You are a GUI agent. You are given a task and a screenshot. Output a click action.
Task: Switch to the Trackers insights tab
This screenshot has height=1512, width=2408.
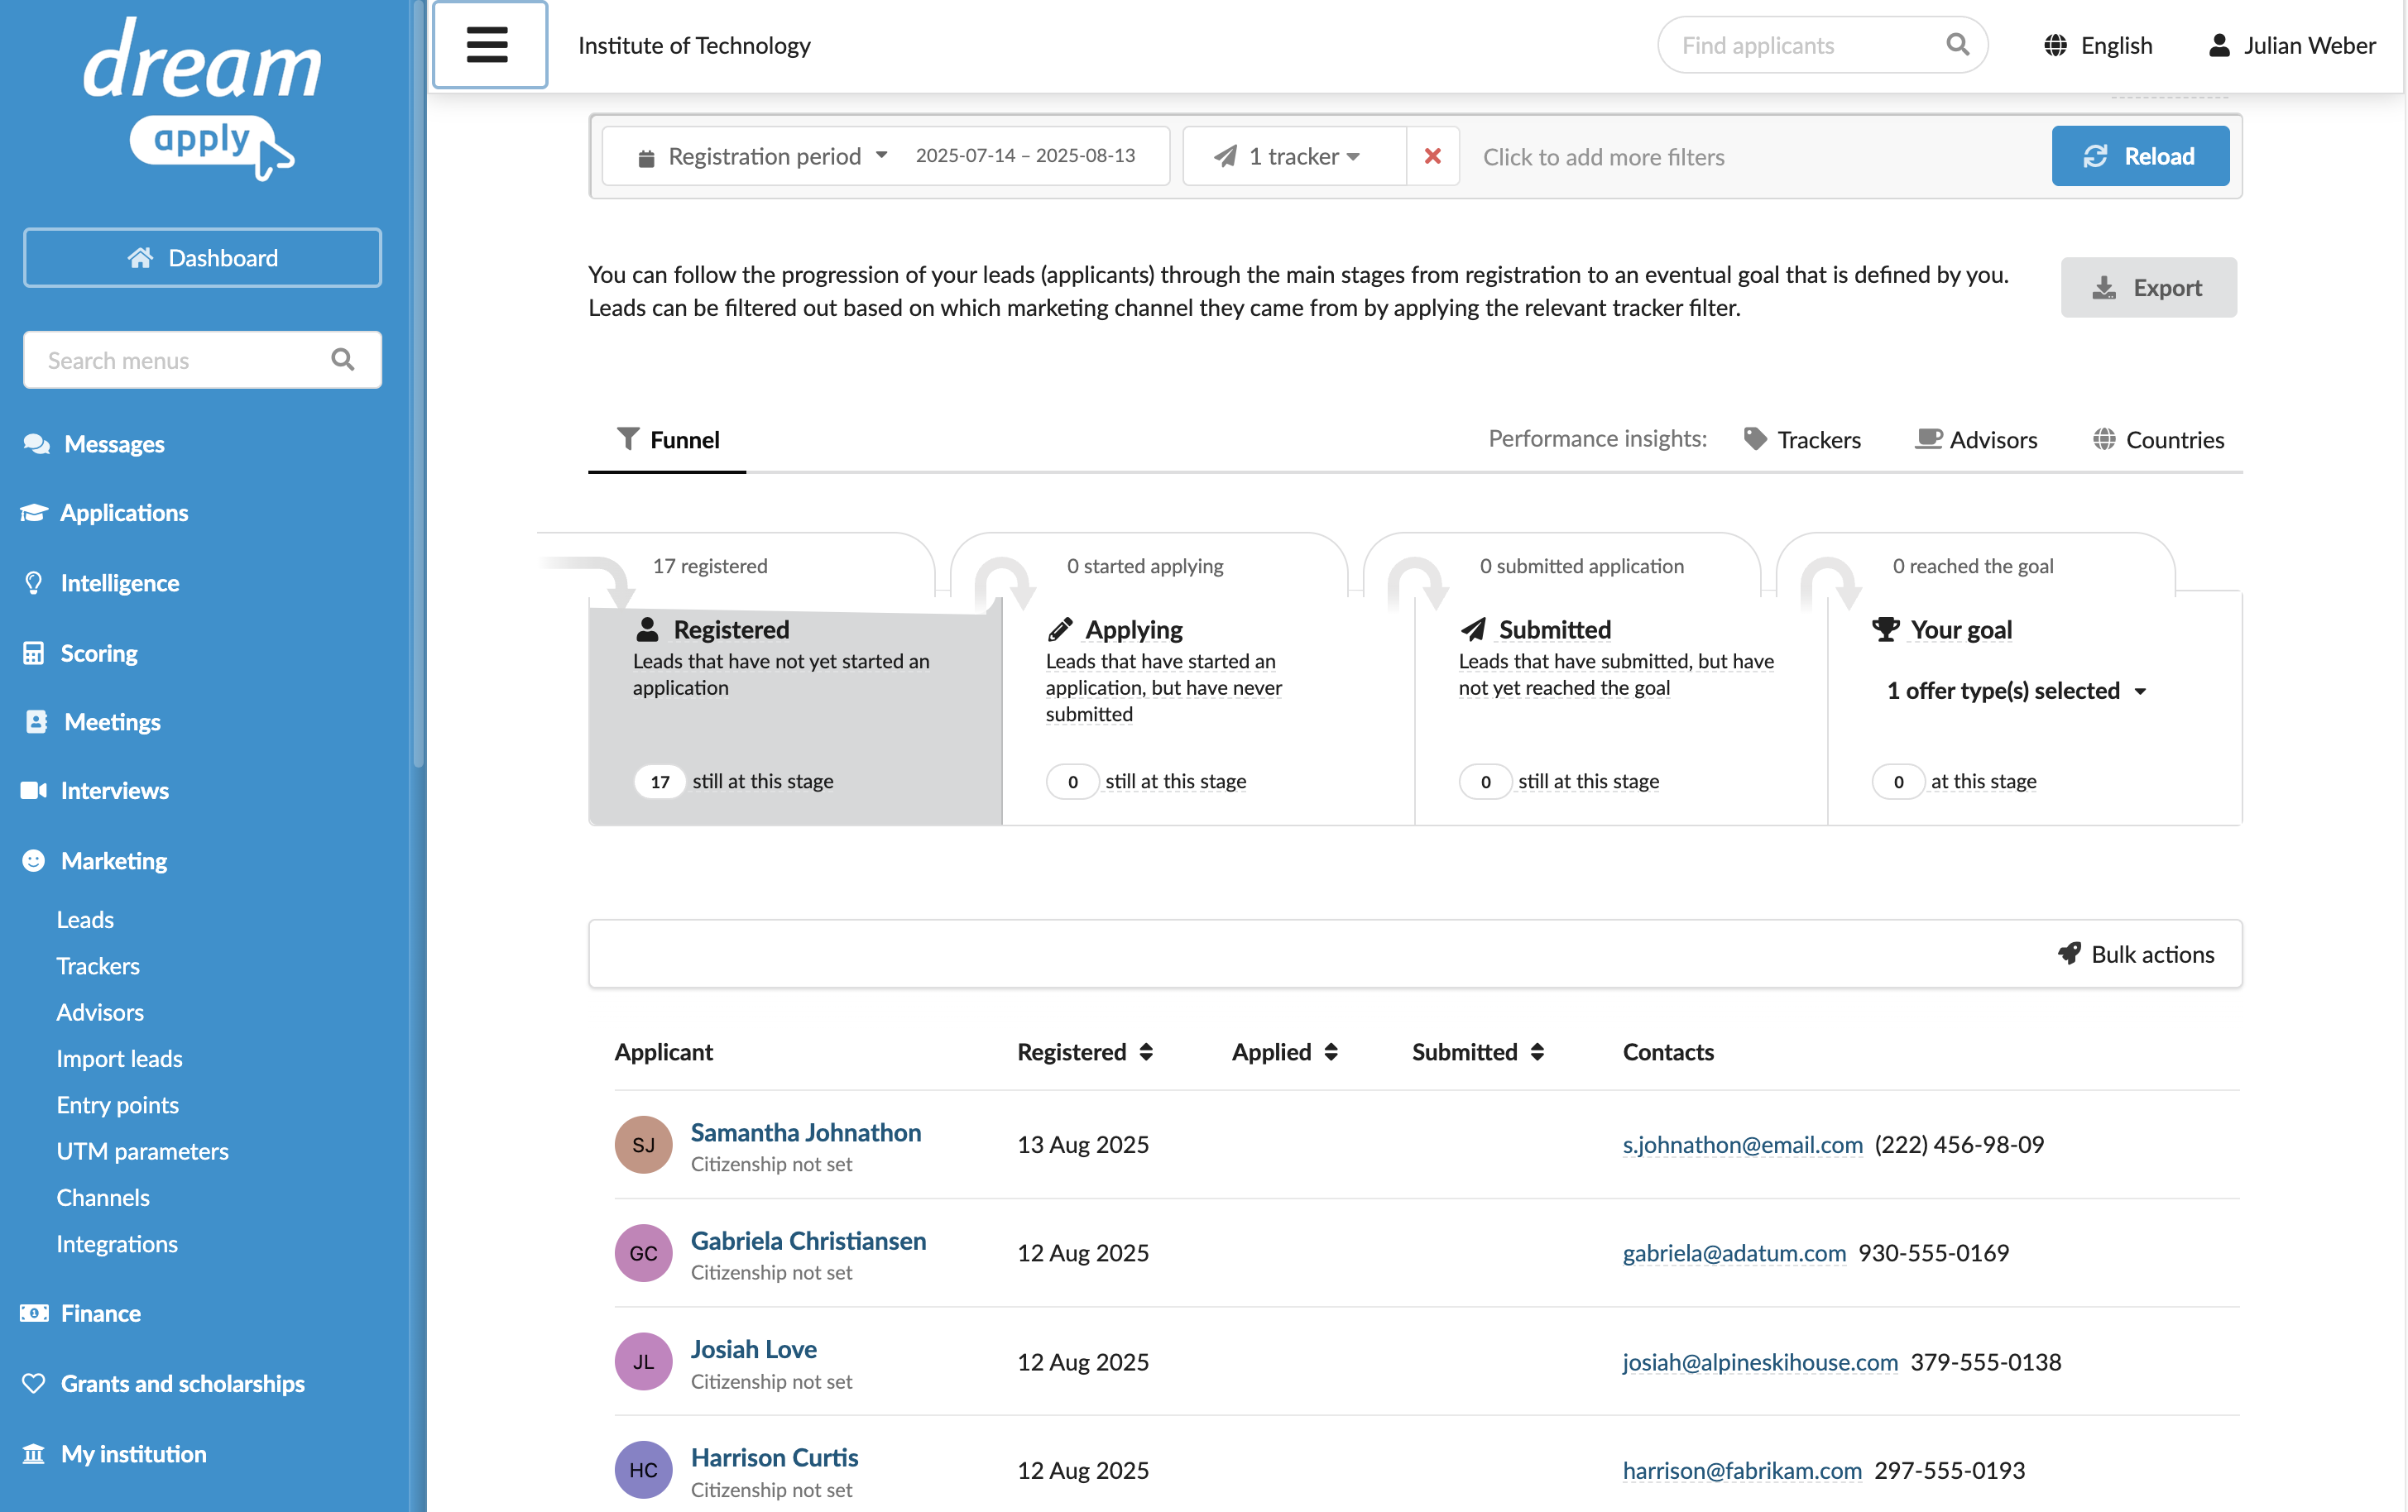[1802, 440]
